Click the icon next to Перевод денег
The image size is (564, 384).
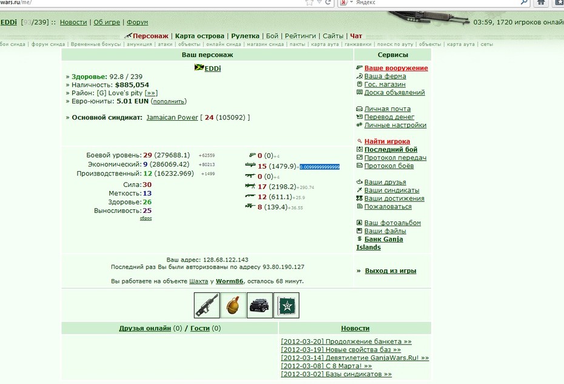coord(360,116)
